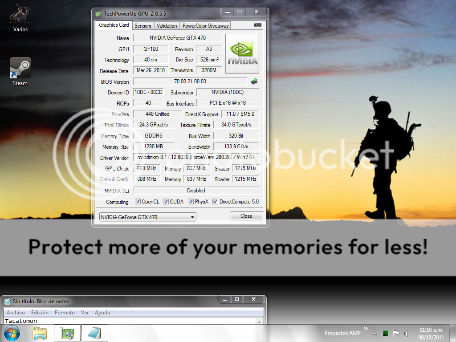Click the Notepad scrollbar up arrow

(259, 322)
